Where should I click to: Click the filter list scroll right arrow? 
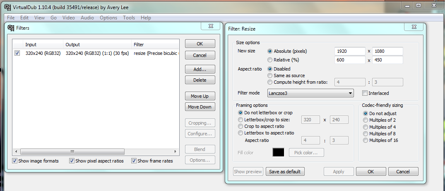click(176, 151)
